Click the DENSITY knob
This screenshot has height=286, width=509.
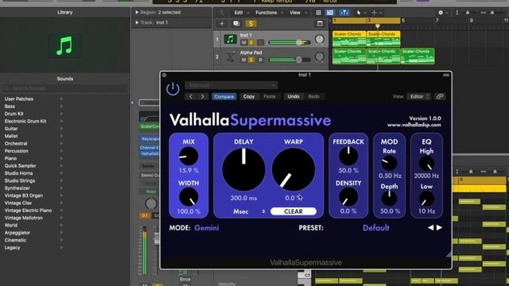pyautogui.click(x=348, y=197)
